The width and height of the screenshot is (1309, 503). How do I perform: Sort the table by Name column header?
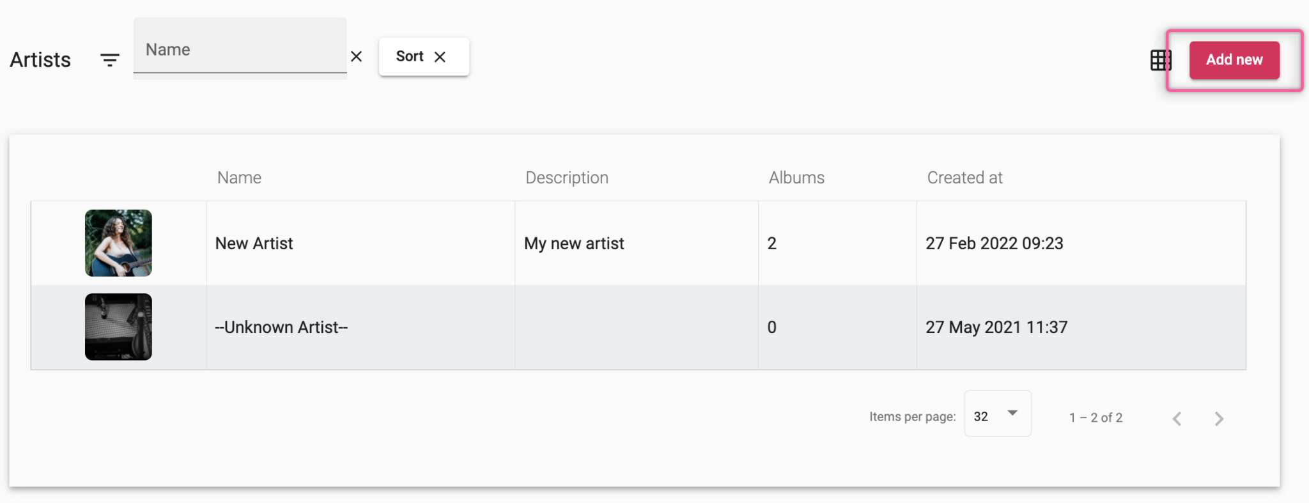pos(238,178)
